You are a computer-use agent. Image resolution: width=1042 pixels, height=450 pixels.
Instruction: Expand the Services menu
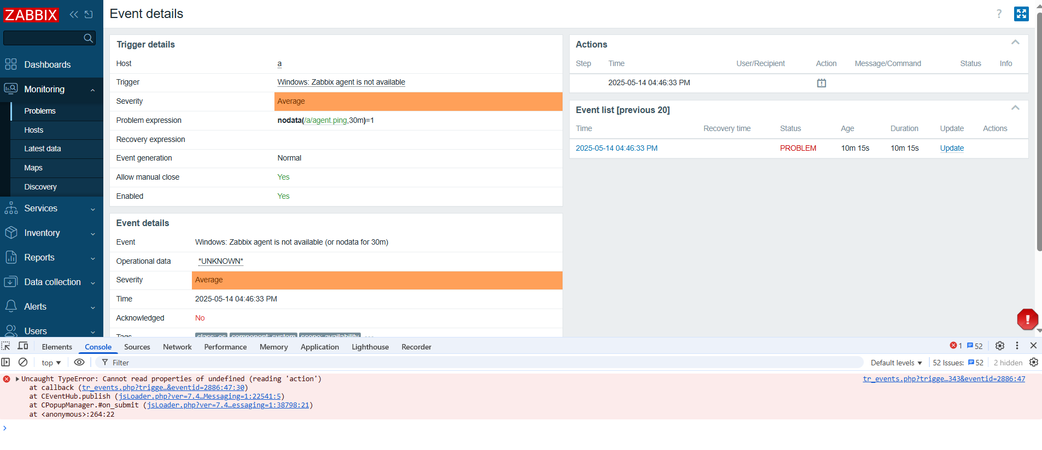(92, 209)
